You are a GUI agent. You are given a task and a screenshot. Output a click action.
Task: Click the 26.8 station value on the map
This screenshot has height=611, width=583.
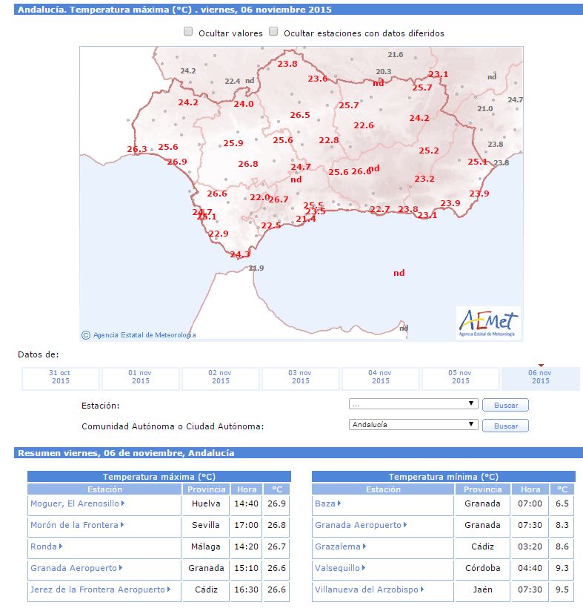coord(248,164)
